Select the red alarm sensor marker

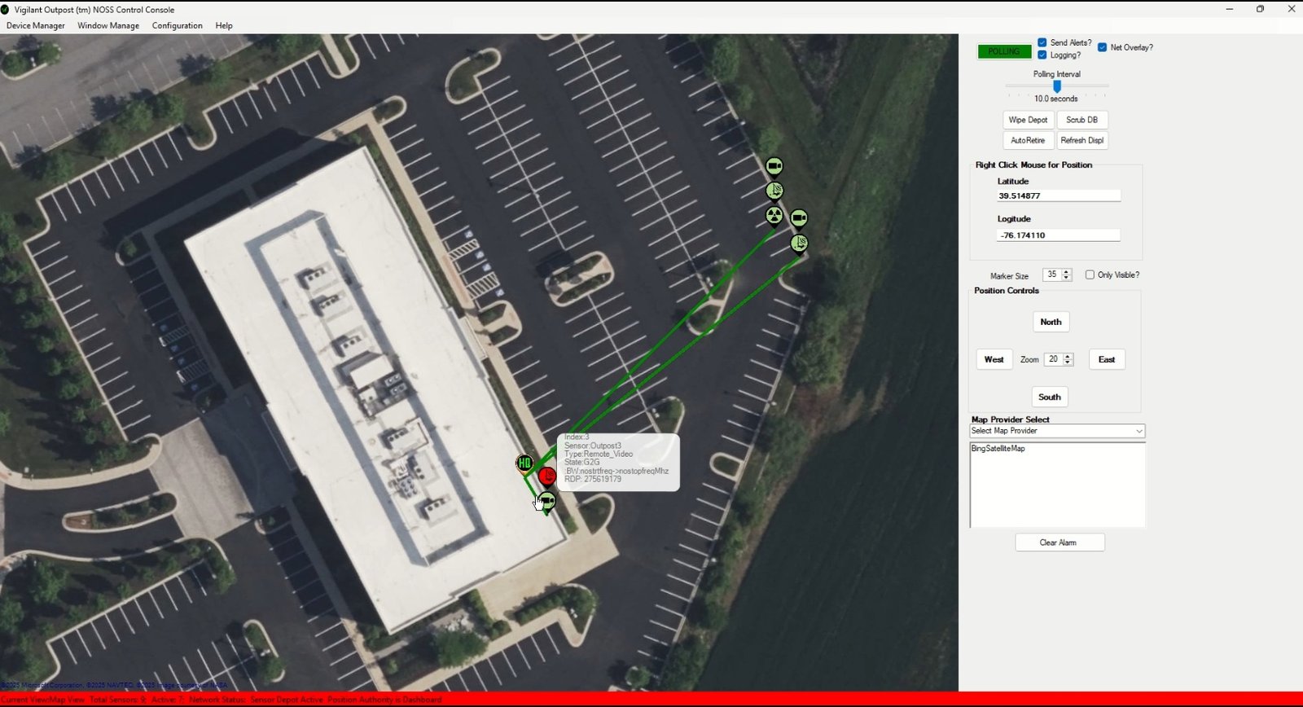547,476
